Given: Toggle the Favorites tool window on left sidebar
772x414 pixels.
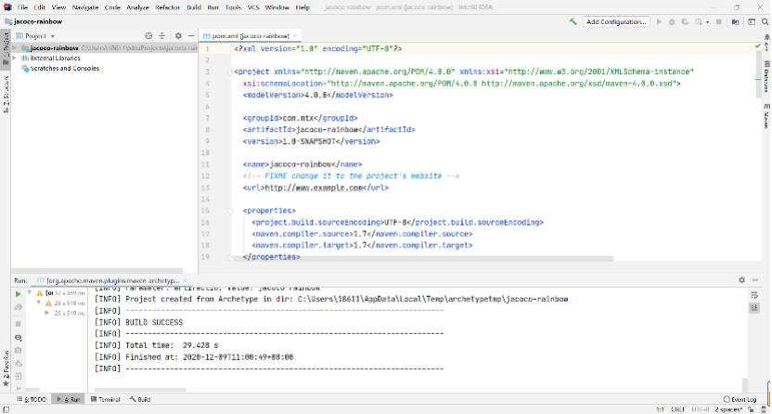Looking at the screenshot, I should coord(5,364).
